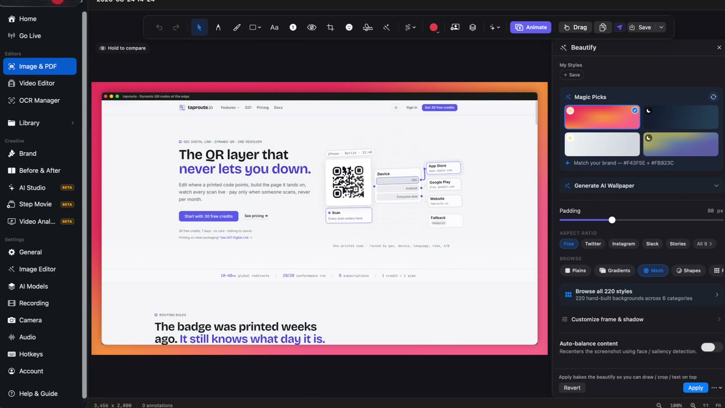The image size is (725, 408).
Task: Select the dark navy Magic Pick background
Action: [681, 117]
